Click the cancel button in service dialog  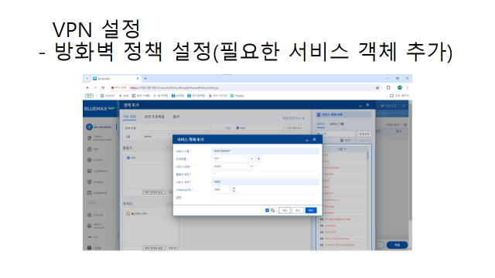(298, 210)
